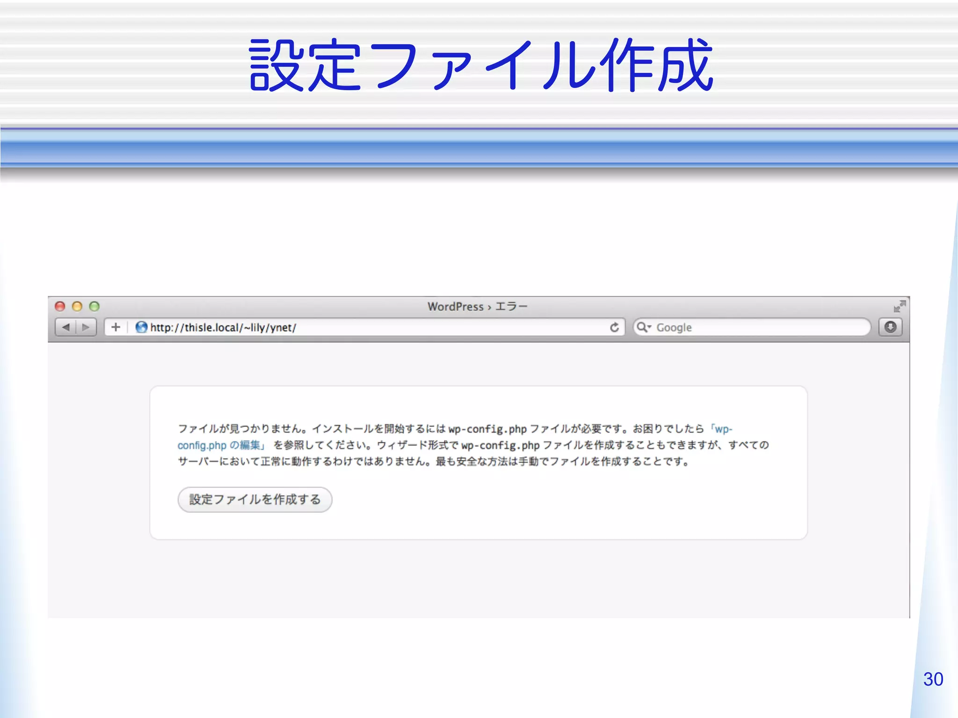The height and width of the screenshot is (718, 958).
Task: Minimize the window with the yellow button
Action: 77,307
